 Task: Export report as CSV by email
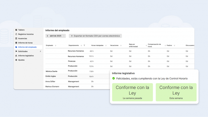tap(95, 36)
